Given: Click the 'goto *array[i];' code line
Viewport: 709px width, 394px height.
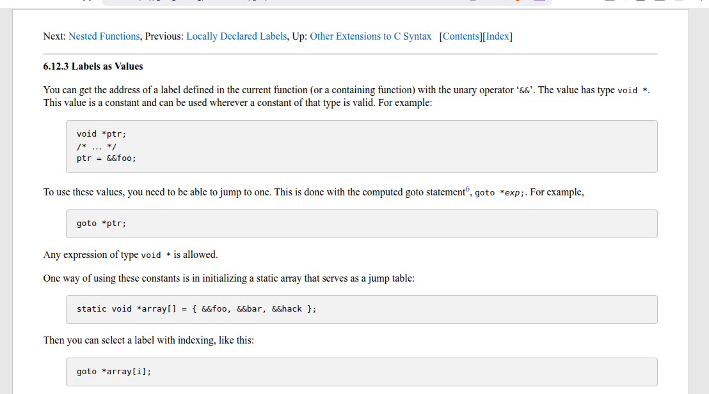Looking at the screenshot, I should (x=114, y=372).
